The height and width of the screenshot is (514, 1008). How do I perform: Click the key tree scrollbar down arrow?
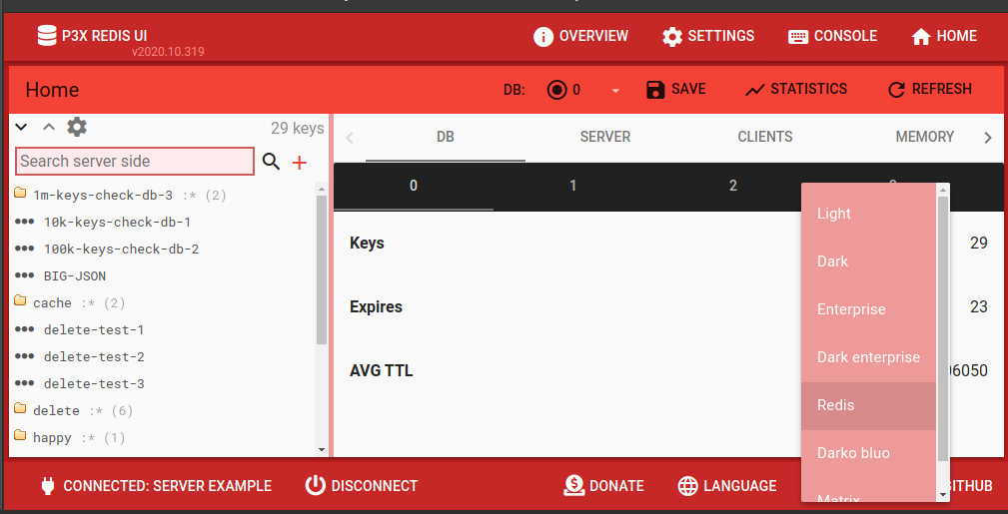coord(322,450)
